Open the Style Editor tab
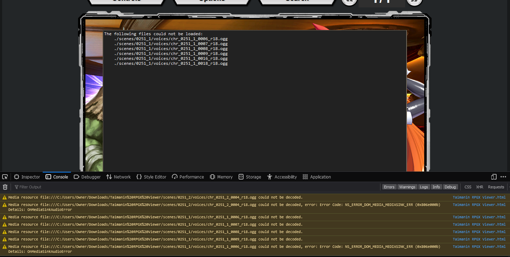Screen dimensions: 510x257 151,177
